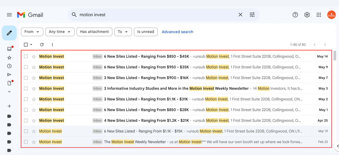Open the Support help icon
The image size is (339, 155).
tap(295, 15)
